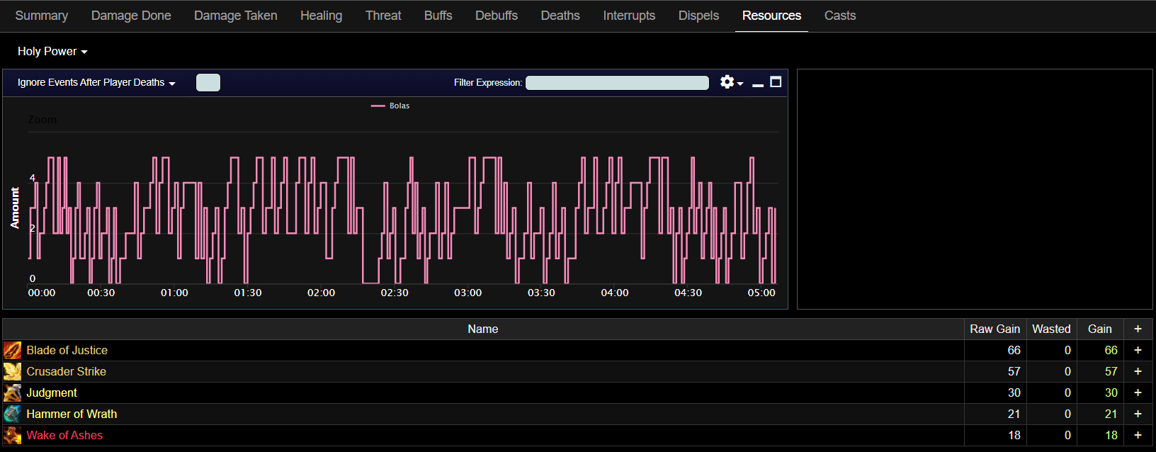Open the Casts tab
The image size is (1156, 452).
coord(839,16)
